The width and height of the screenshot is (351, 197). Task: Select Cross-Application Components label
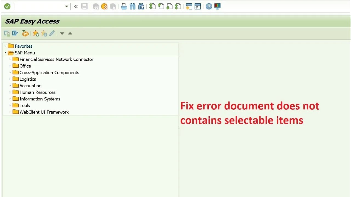[49, 73]
